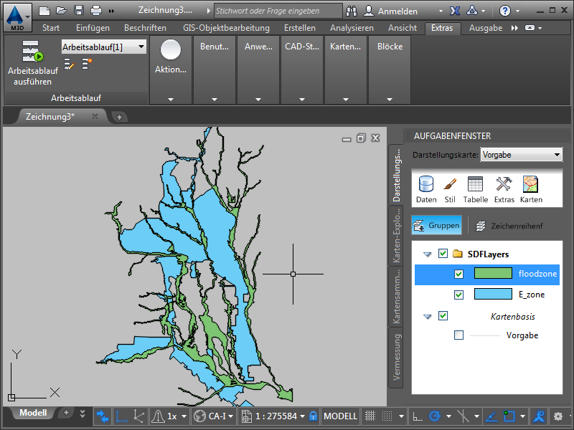
Task: Click the Gruppen button
Action: 437,225
